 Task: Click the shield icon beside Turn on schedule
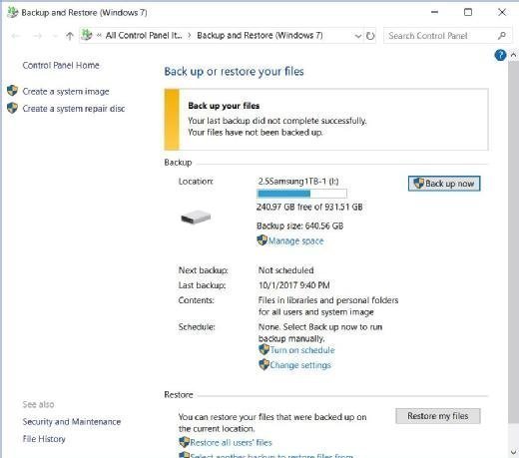point(263,349)
